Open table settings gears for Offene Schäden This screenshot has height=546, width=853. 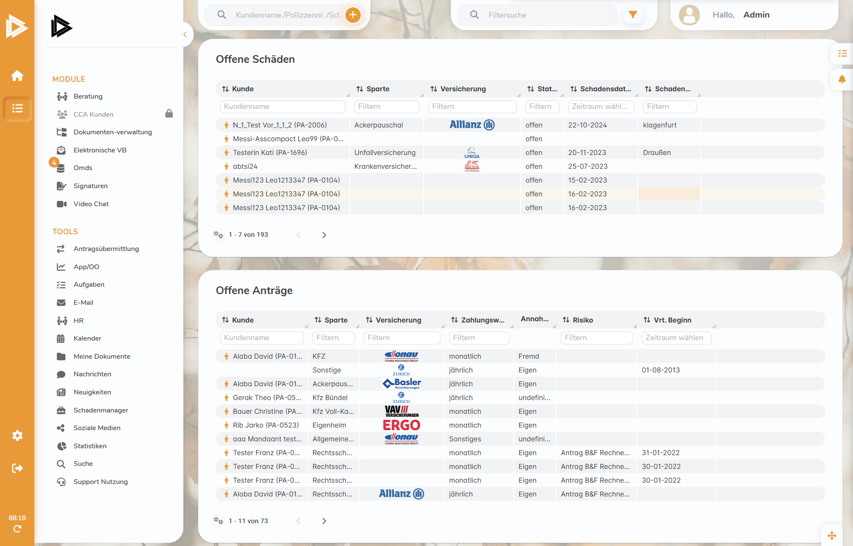218,235
